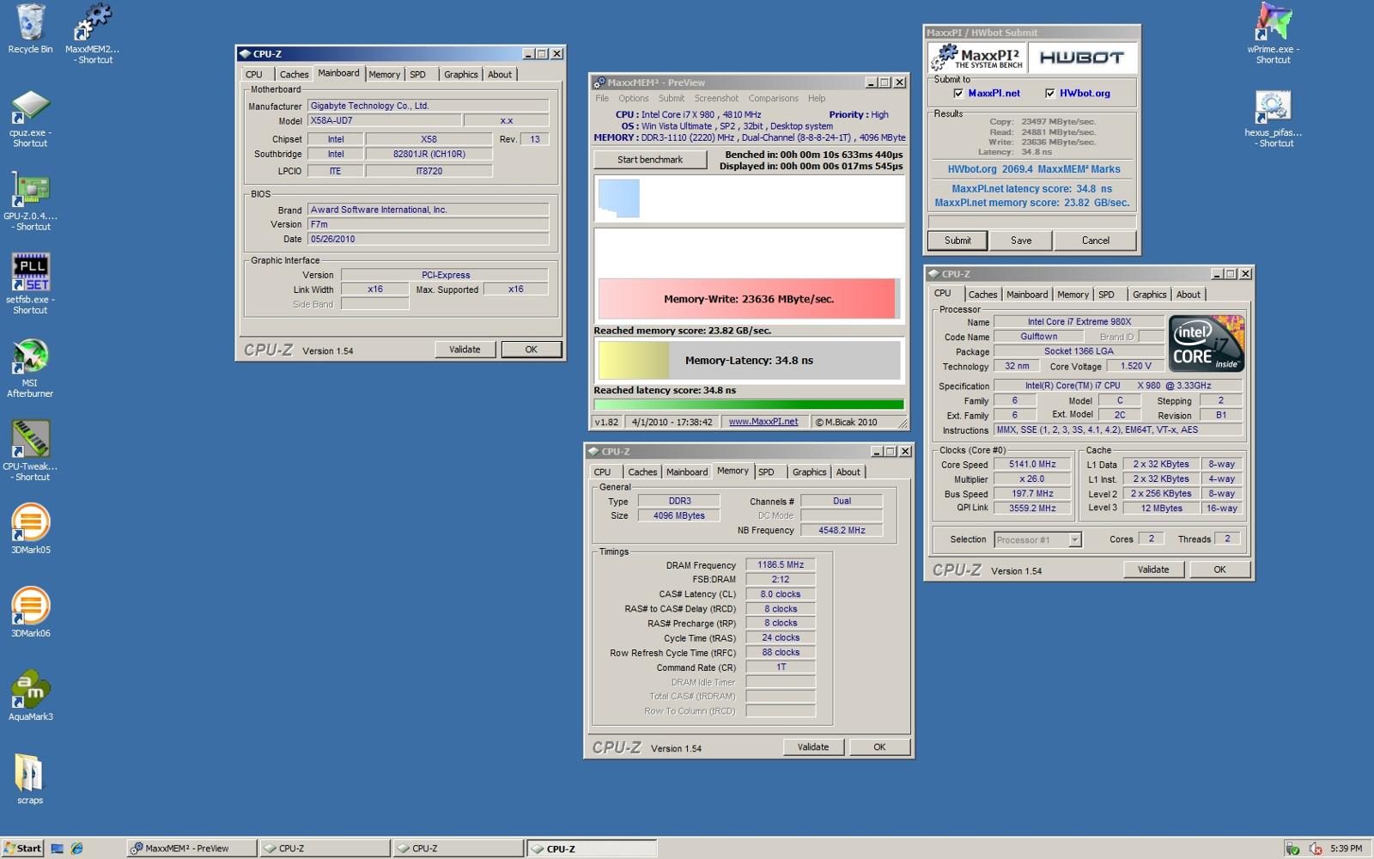Click Save in HWbot Submit window
The width and height of the screenshot is (1374, 859).
pos(1021,241)
